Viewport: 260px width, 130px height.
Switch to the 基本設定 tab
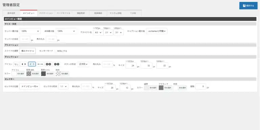click(x=11, y=13)
